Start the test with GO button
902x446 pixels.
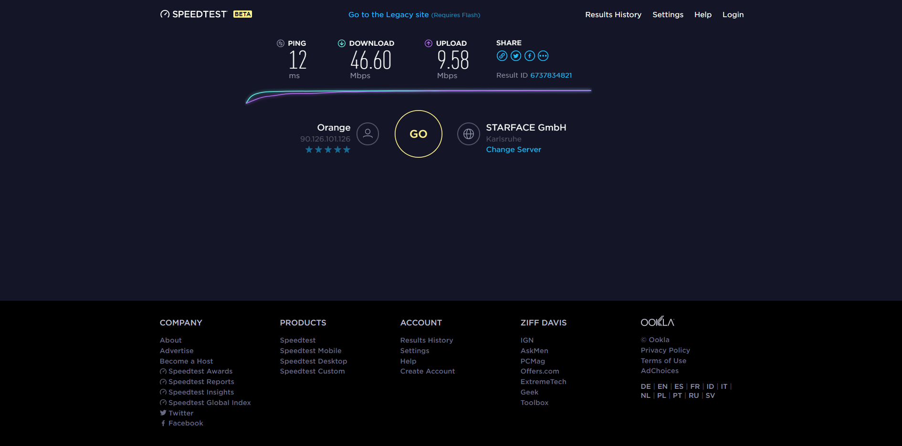tap(419, 134)
